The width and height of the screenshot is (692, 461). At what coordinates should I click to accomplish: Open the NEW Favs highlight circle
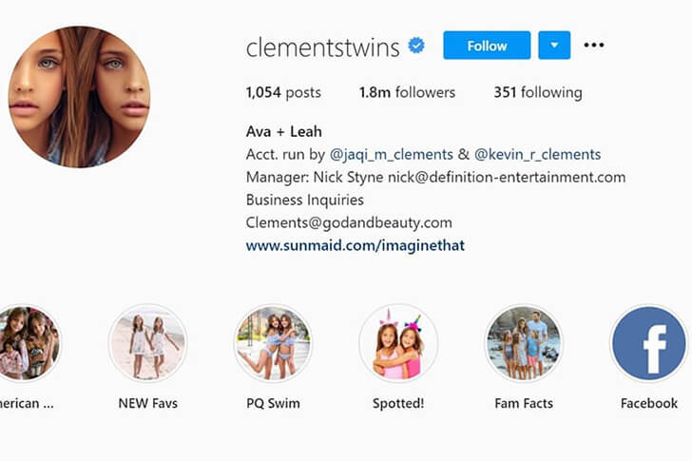tap(148, 343)
